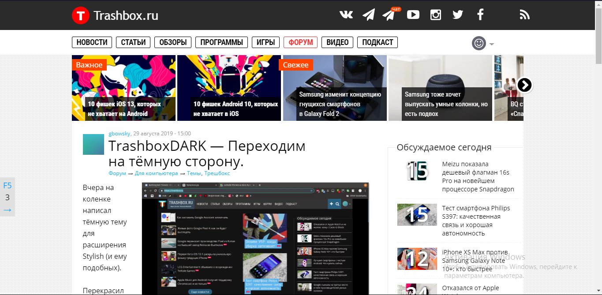
Task: Click the Meizu 16s Pro article thumbnail
Action: [417, 171]
